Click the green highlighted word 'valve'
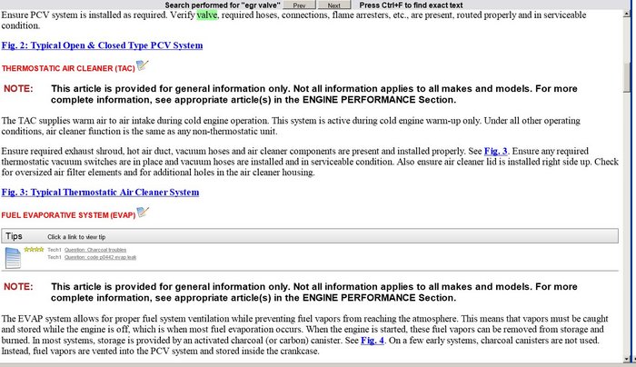The image size is (636, 367). coord(207,15)
